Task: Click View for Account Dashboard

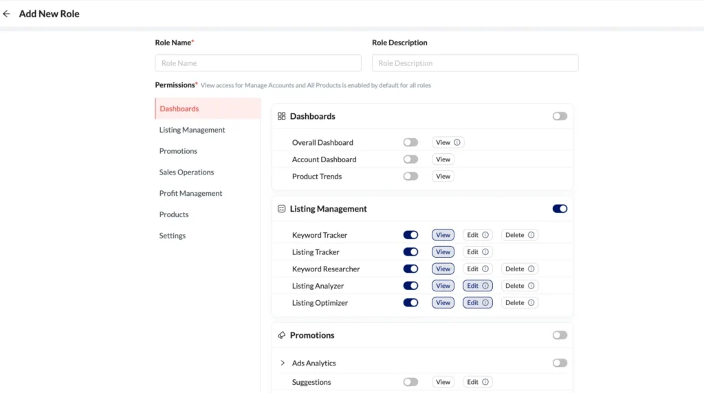Action: tap(443, 159)
